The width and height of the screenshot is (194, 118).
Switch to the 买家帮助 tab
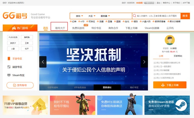coord(178,56)
